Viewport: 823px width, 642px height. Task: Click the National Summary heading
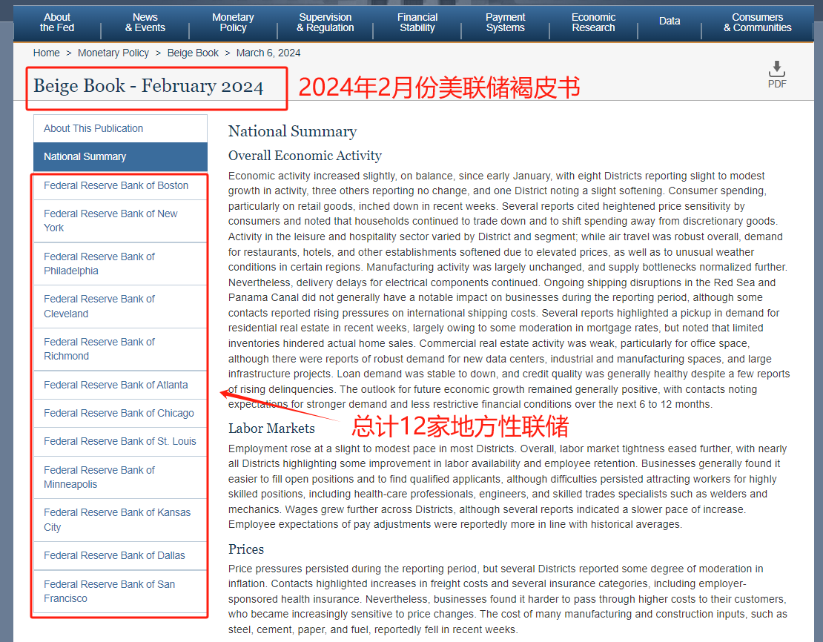pyautogui.click(x=292, y=131)
